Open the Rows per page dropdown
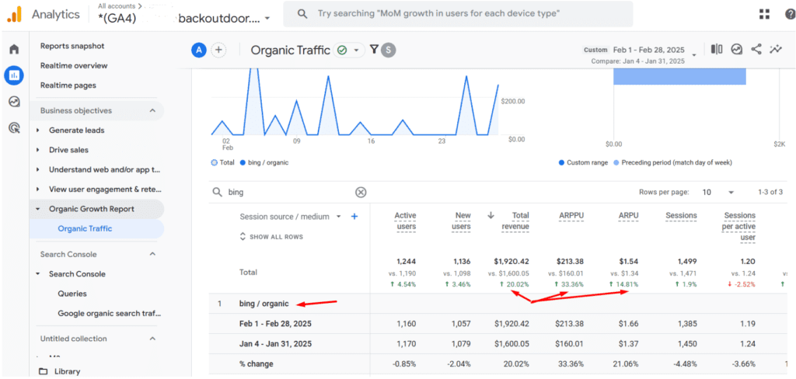 point(717,193)
